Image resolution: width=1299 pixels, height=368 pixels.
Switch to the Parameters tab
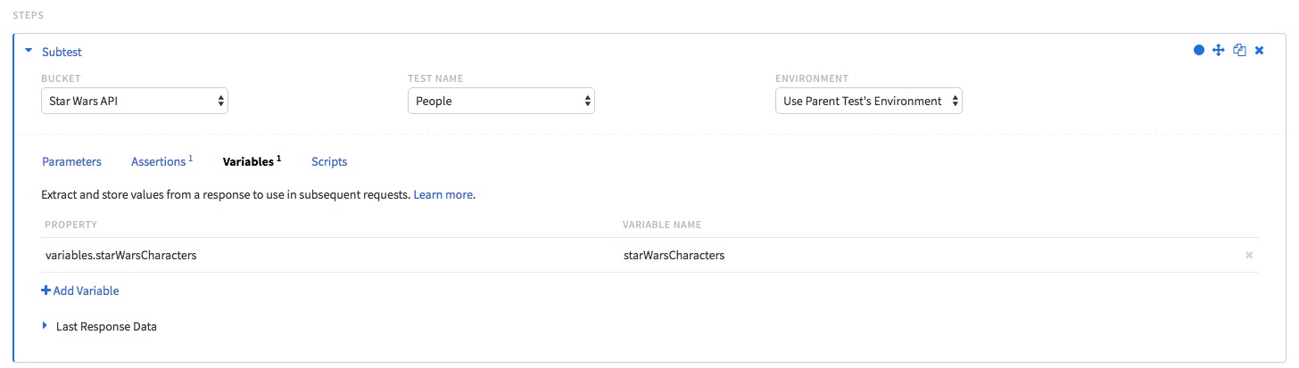point(71,161)
